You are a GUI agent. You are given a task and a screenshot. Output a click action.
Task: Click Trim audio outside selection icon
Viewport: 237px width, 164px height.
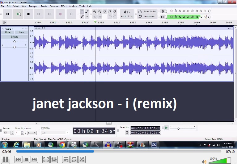pyautogui.click(x=95, y=17)
